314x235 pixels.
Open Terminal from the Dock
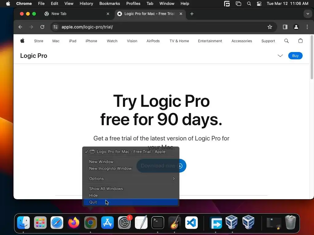tap(158, 223)
